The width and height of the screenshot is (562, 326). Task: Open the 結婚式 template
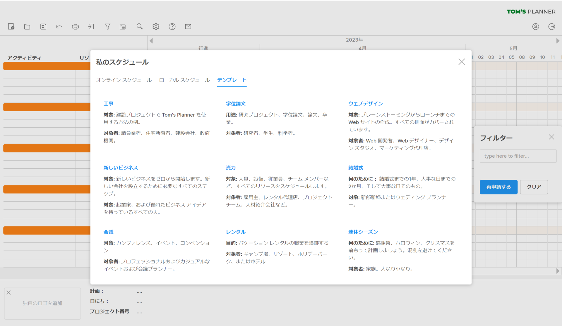[356, 168]
